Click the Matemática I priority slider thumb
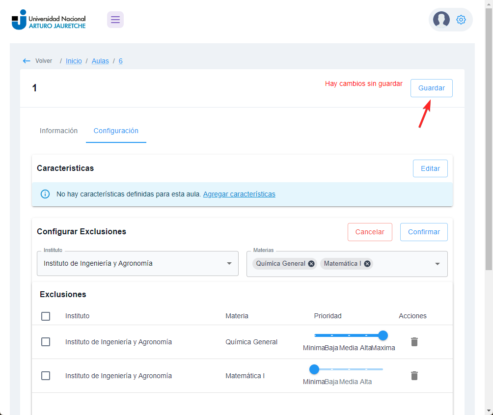493x415 pixels. pos(314,369)
